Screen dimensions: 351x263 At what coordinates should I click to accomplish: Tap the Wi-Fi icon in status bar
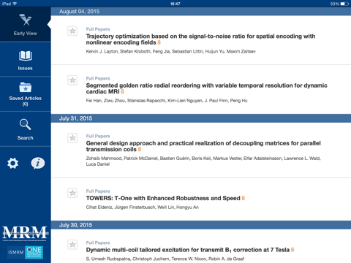(x=15, y=4)
